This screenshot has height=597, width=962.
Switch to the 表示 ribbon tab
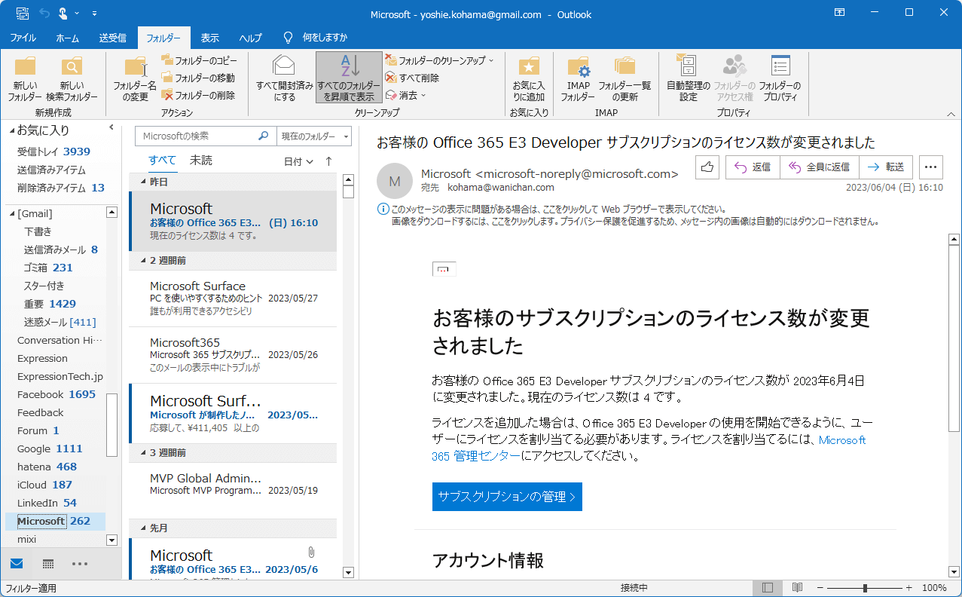coord(210,38)
